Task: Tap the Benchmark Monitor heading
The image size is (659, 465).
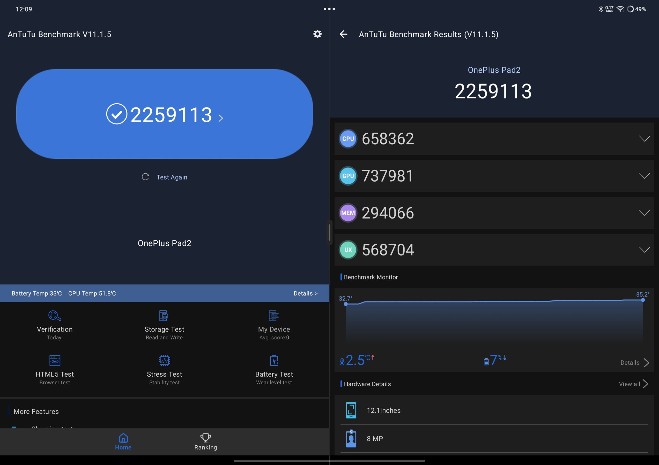Action: tap(371, 277)
